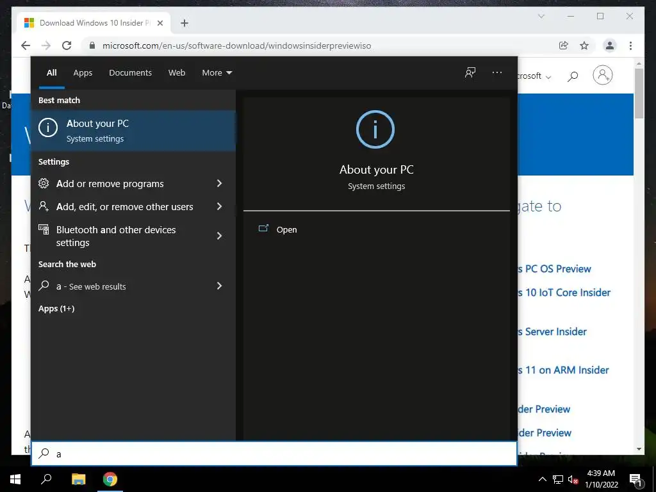Show hidden tray icons chevron
Image resolution: width=656 pixels, height=492 pixels.
pos(542,479)
